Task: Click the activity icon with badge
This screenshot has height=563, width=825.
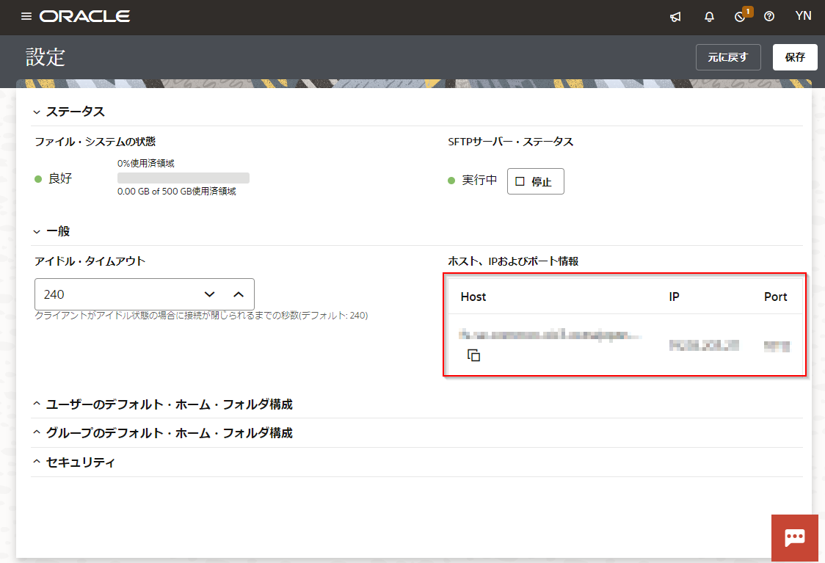Action: [x=740, y=17]
